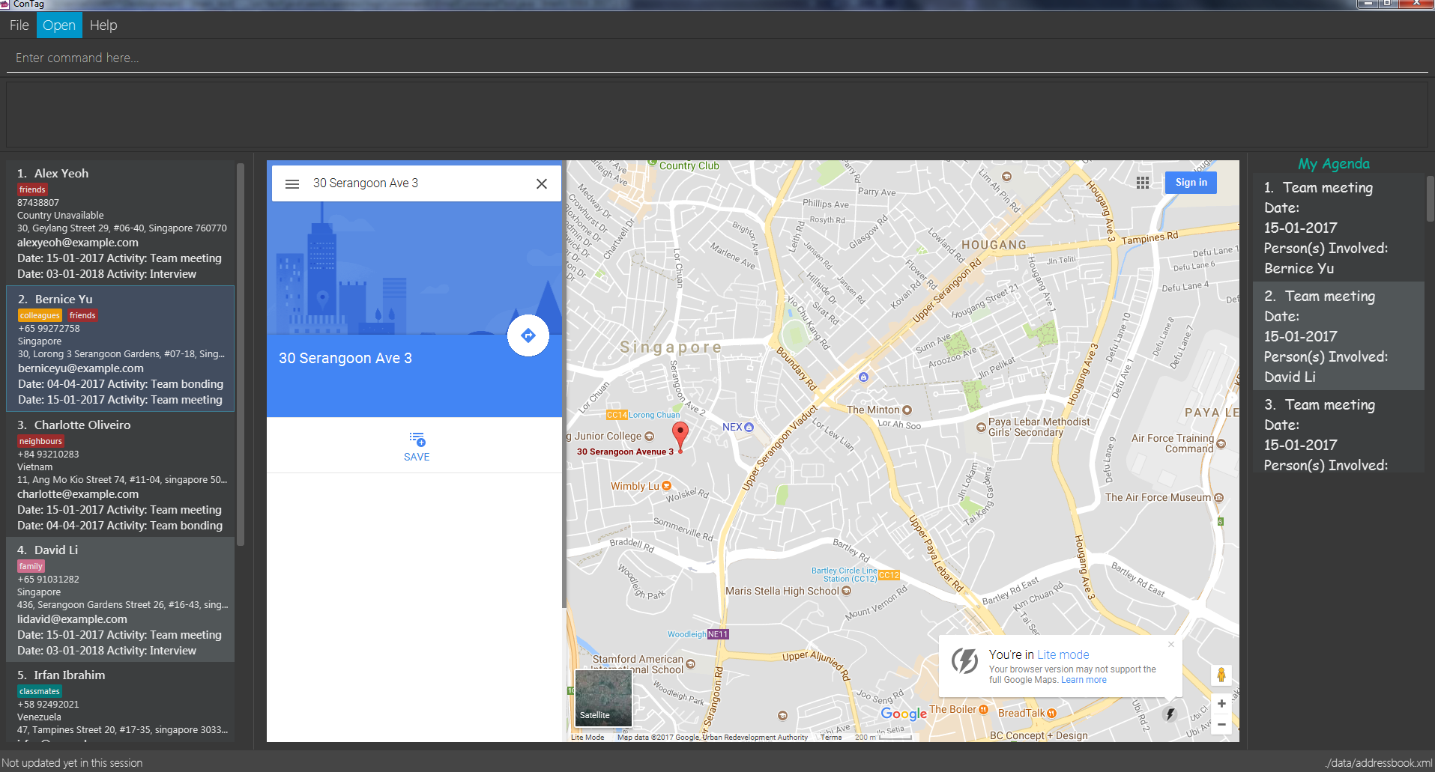The width and height of the screenshot is (1435, 772).
Task: Select Alex Yeoh contact card
Action: tap(120, 222)
